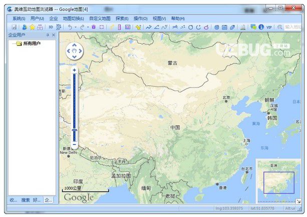
Task: Select the draw track line tool
Action: (x=149, y=27)
